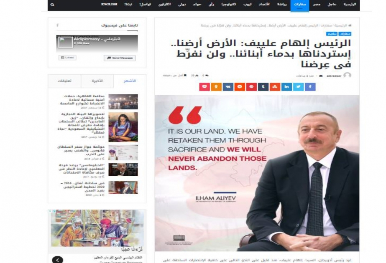Screen dimensions: 386x263
Task: Open article about محافظ القاهرة campaigns
Action: 82,100
